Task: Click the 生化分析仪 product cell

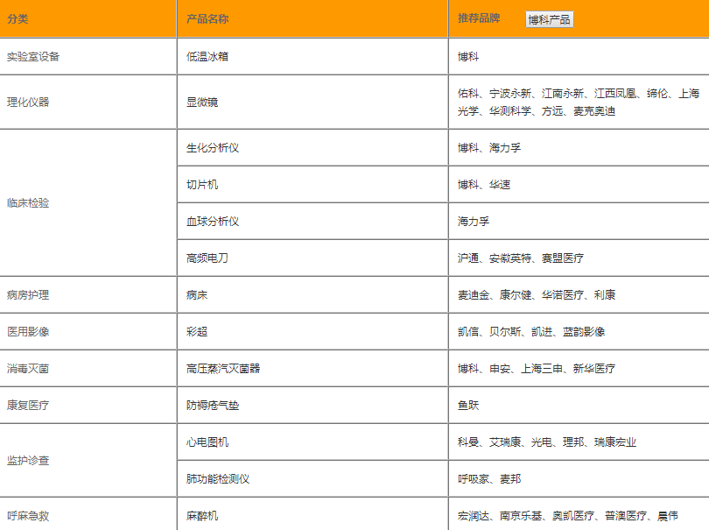Action: [x=312, y=147]
